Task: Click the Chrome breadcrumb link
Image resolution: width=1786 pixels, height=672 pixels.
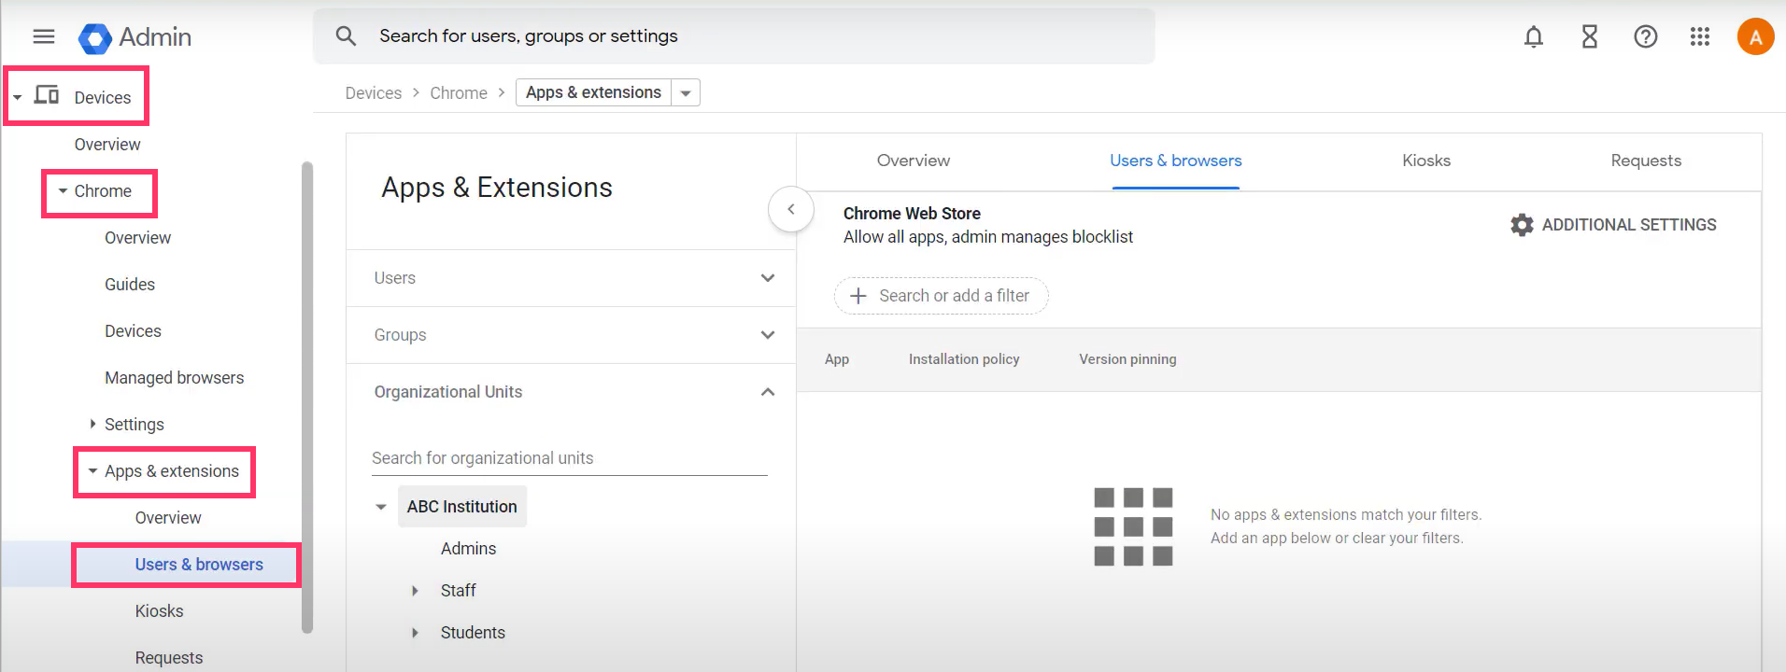Action: (x=459, y=93)
